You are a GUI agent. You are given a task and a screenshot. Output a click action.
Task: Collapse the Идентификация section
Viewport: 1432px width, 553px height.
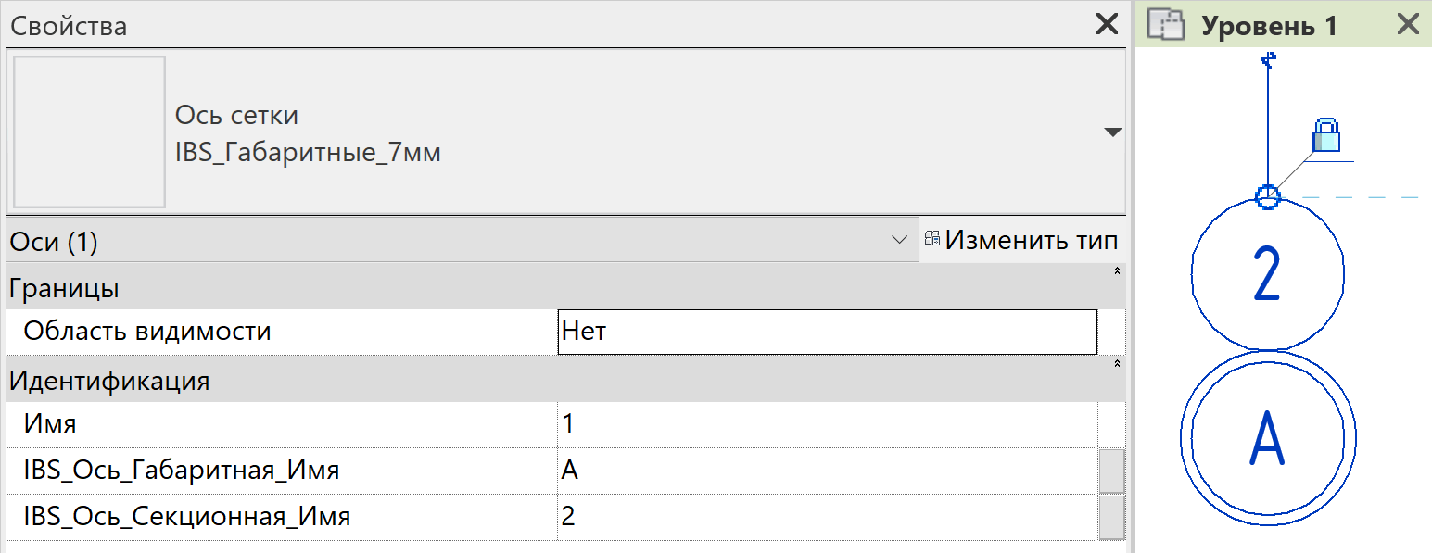pos(1116,363)
